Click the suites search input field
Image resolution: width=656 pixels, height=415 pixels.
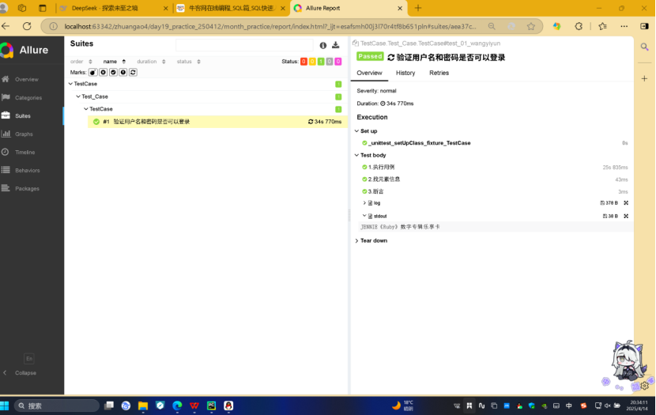pos(244,45)
